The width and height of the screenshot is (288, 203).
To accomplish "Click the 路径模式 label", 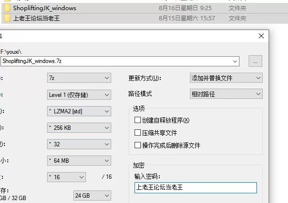I will coord(140,94).
